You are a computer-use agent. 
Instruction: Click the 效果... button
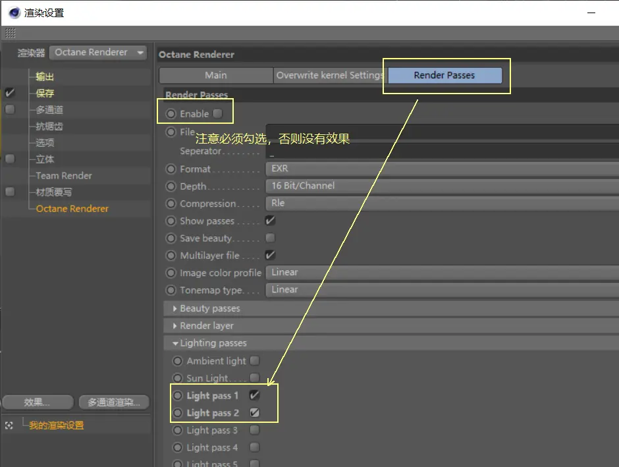(38, 402)
